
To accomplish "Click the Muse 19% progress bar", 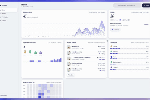I will [x=129, y=59].
